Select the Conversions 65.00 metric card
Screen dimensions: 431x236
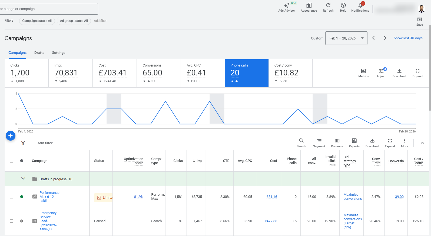[x=159, y=73]
